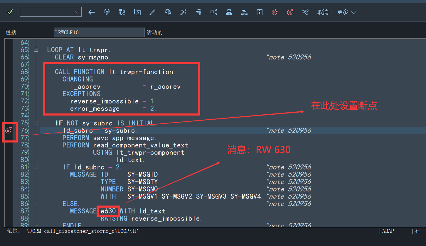
Task: Click 'LOOP AT lt_trwpr.' code line
Action: coord(79,50)
